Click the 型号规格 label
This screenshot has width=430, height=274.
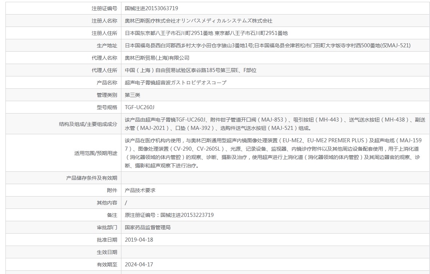coord(107,107)
